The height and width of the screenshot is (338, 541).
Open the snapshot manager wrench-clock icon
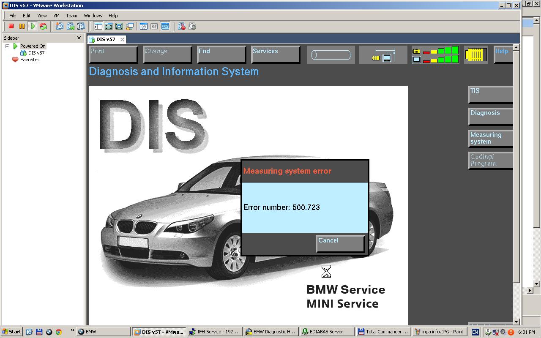81,26
